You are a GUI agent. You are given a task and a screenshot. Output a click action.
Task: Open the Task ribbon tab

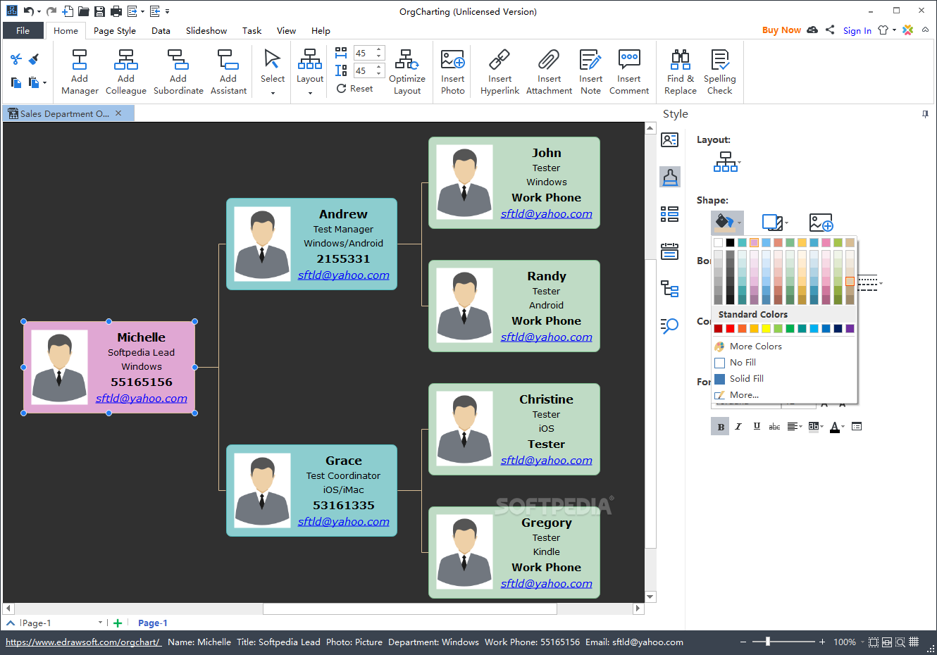point(252,31)
